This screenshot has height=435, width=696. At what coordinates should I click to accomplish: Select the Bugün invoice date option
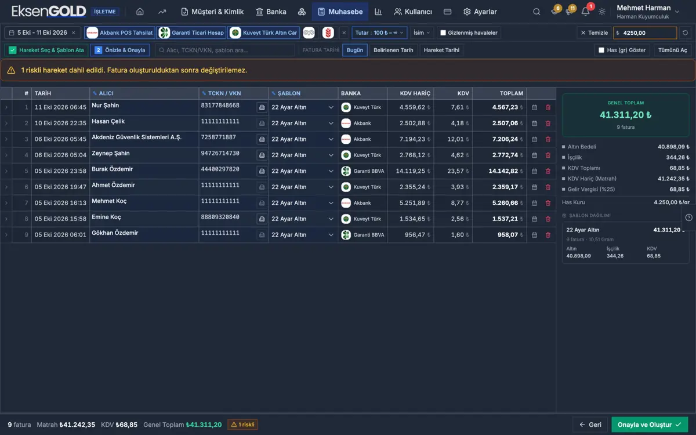(354, 50)
